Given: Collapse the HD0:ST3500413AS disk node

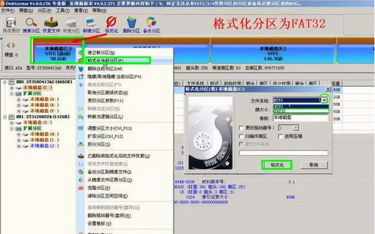Looking at the screenshot, I should click(5, 82).
